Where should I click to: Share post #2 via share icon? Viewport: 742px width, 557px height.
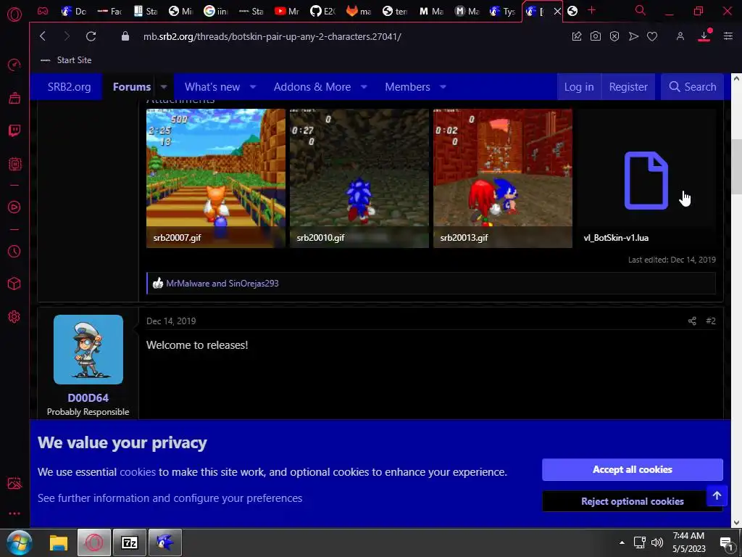pyautogui.click(x=692, y=321)
